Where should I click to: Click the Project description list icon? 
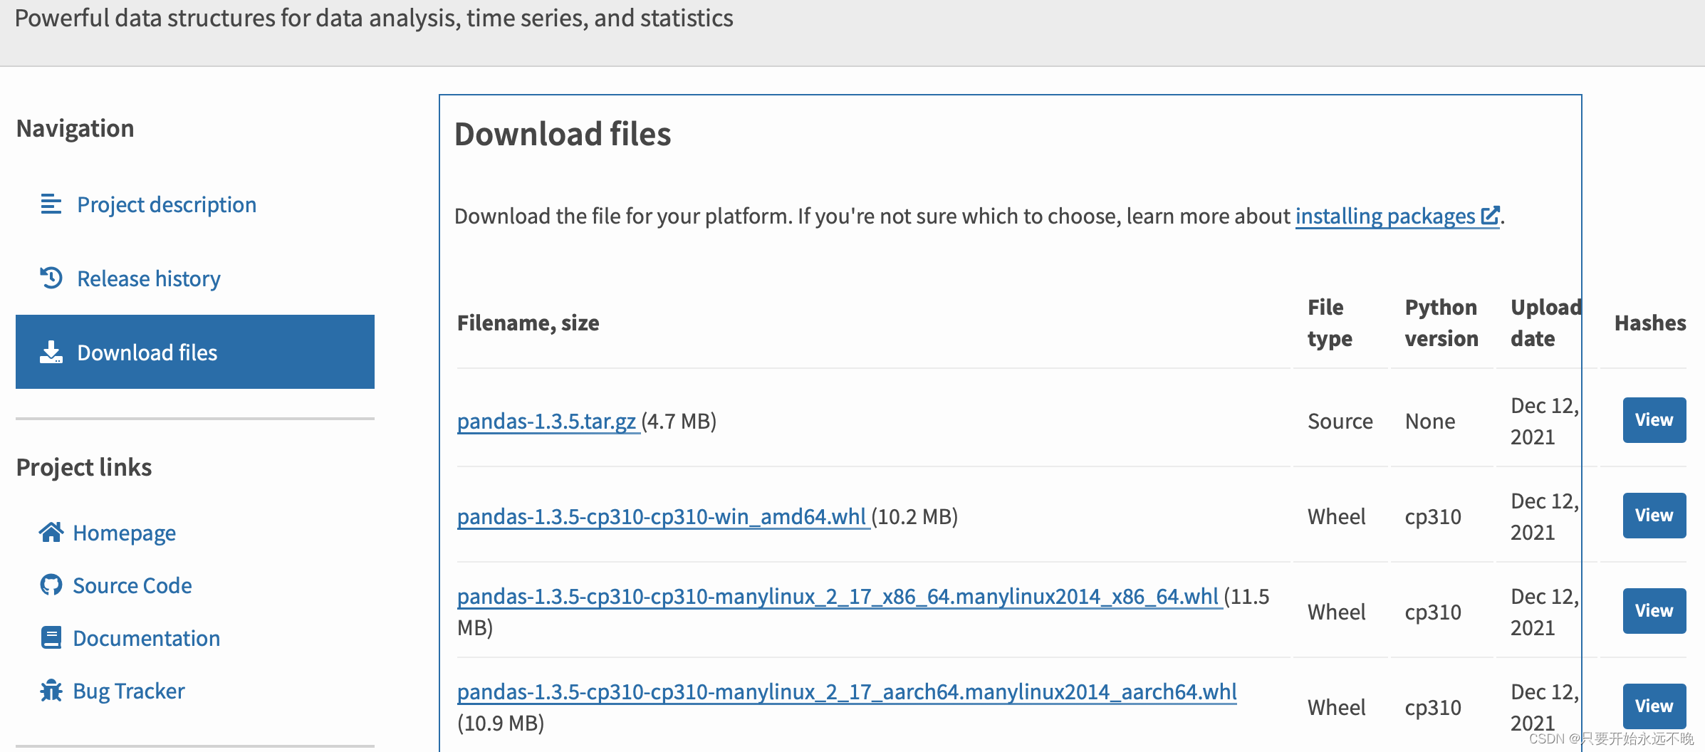click(51, 204)
